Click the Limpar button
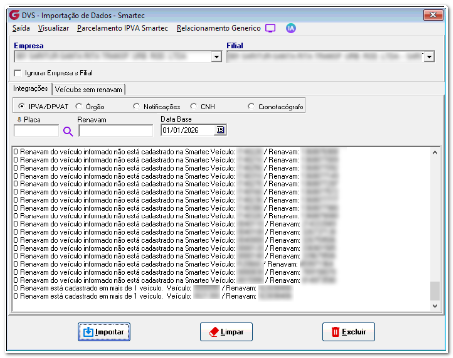453x358 pixels. coord(226,332)
